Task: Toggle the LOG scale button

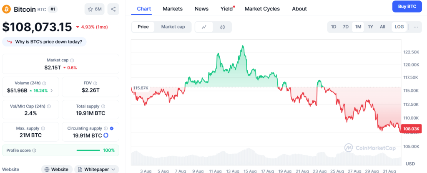Action: [x=399, y=27]
